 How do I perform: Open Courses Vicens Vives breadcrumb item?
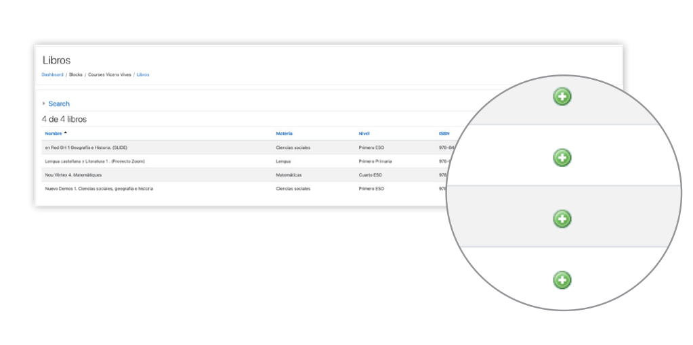109,74
